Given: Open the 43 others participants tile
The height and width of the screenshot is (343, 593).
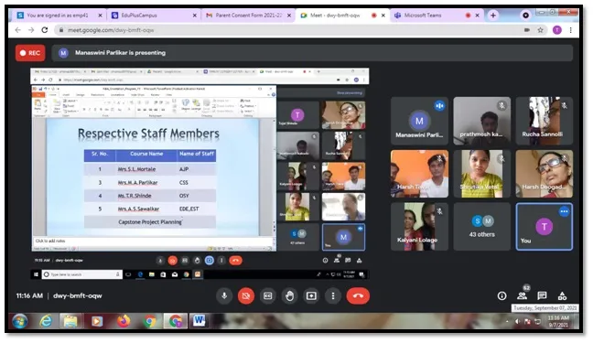Looking at the screenshot, I should [x=481, y=226].
